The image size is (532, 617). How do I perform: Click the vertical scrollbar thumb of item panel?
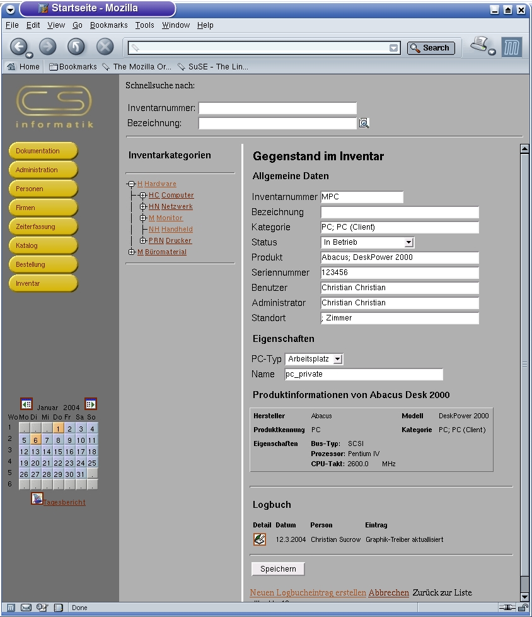click(524, 365)
